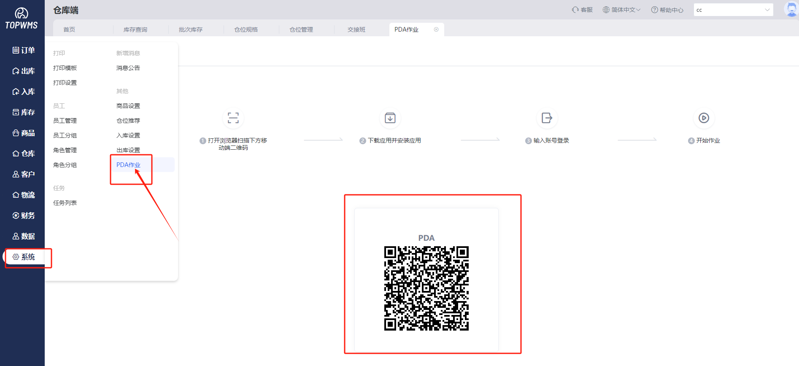The height and width of the screenshot is (366, 799).
Task: Click the TOPWMS logo
Action: (22, 19)
